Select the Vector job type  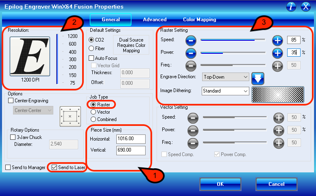point(94,112)
